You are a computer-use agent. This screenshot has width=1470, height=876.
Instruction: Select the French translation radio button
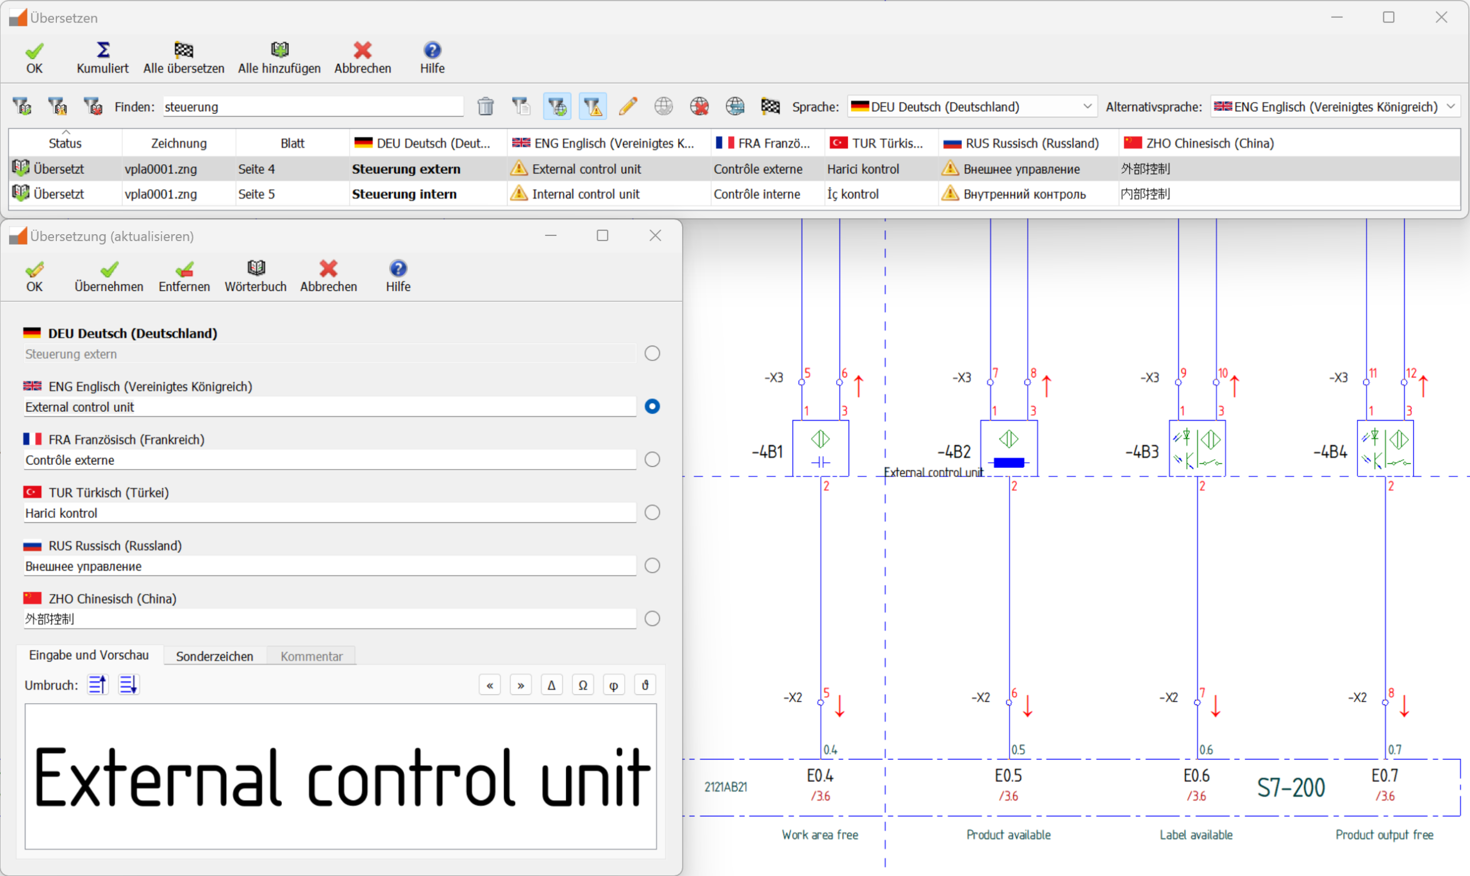click(x=652, y=460)
